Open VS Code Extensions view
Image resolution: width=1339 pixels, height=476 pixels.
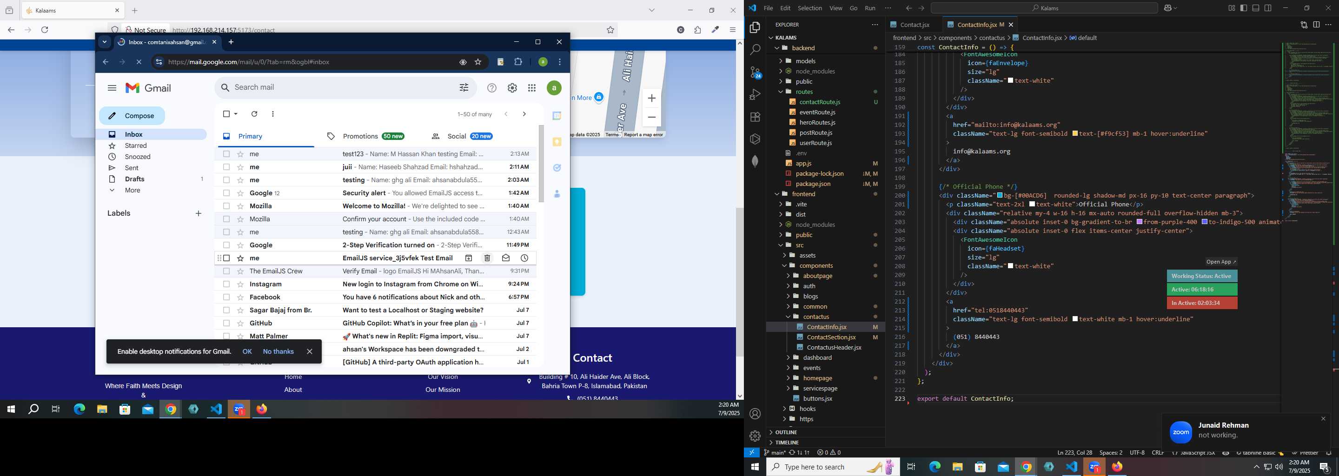pos(755,117)
